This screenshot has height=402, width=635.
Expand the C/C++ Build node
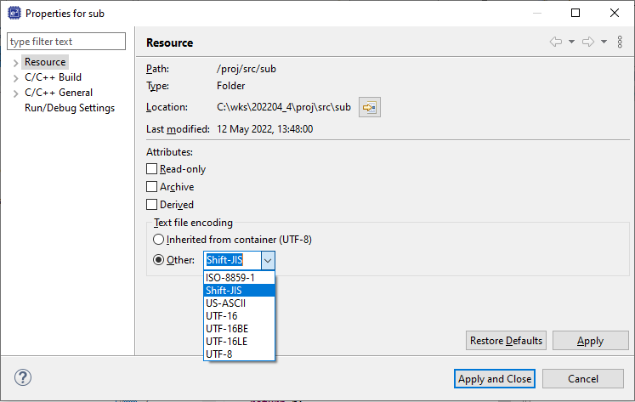(x=15, y=78)
